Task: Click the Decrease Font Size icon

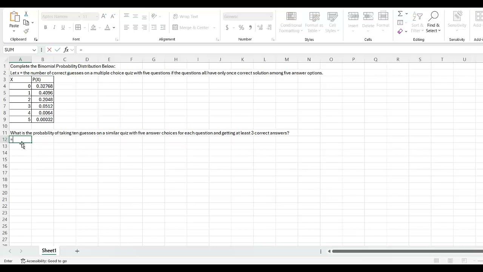Action: (112, 16)
